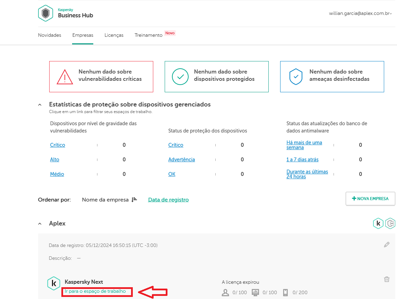Sort companies by Data de registro
The width and height of the screenshot is (397, 299).
[169, 200]
